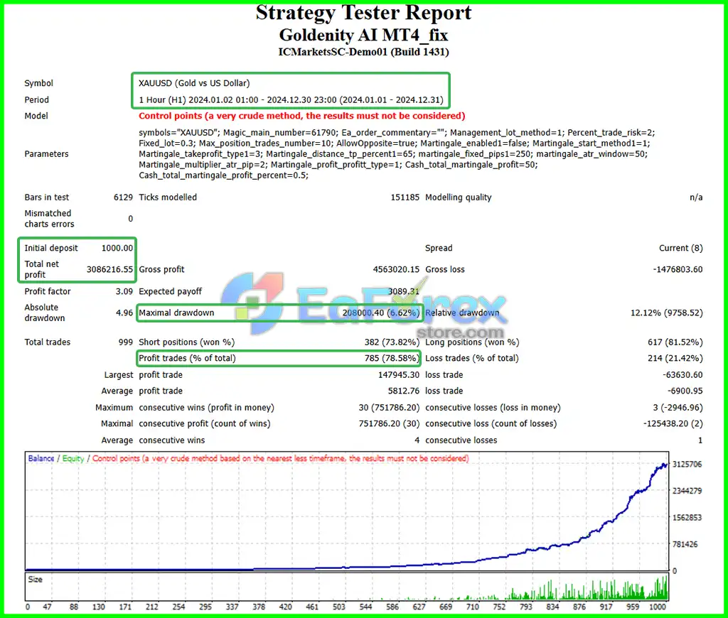Click the "Expected payoff" label
The width and height of the screenshot is (728, 618).
click(x=171, y=291)
